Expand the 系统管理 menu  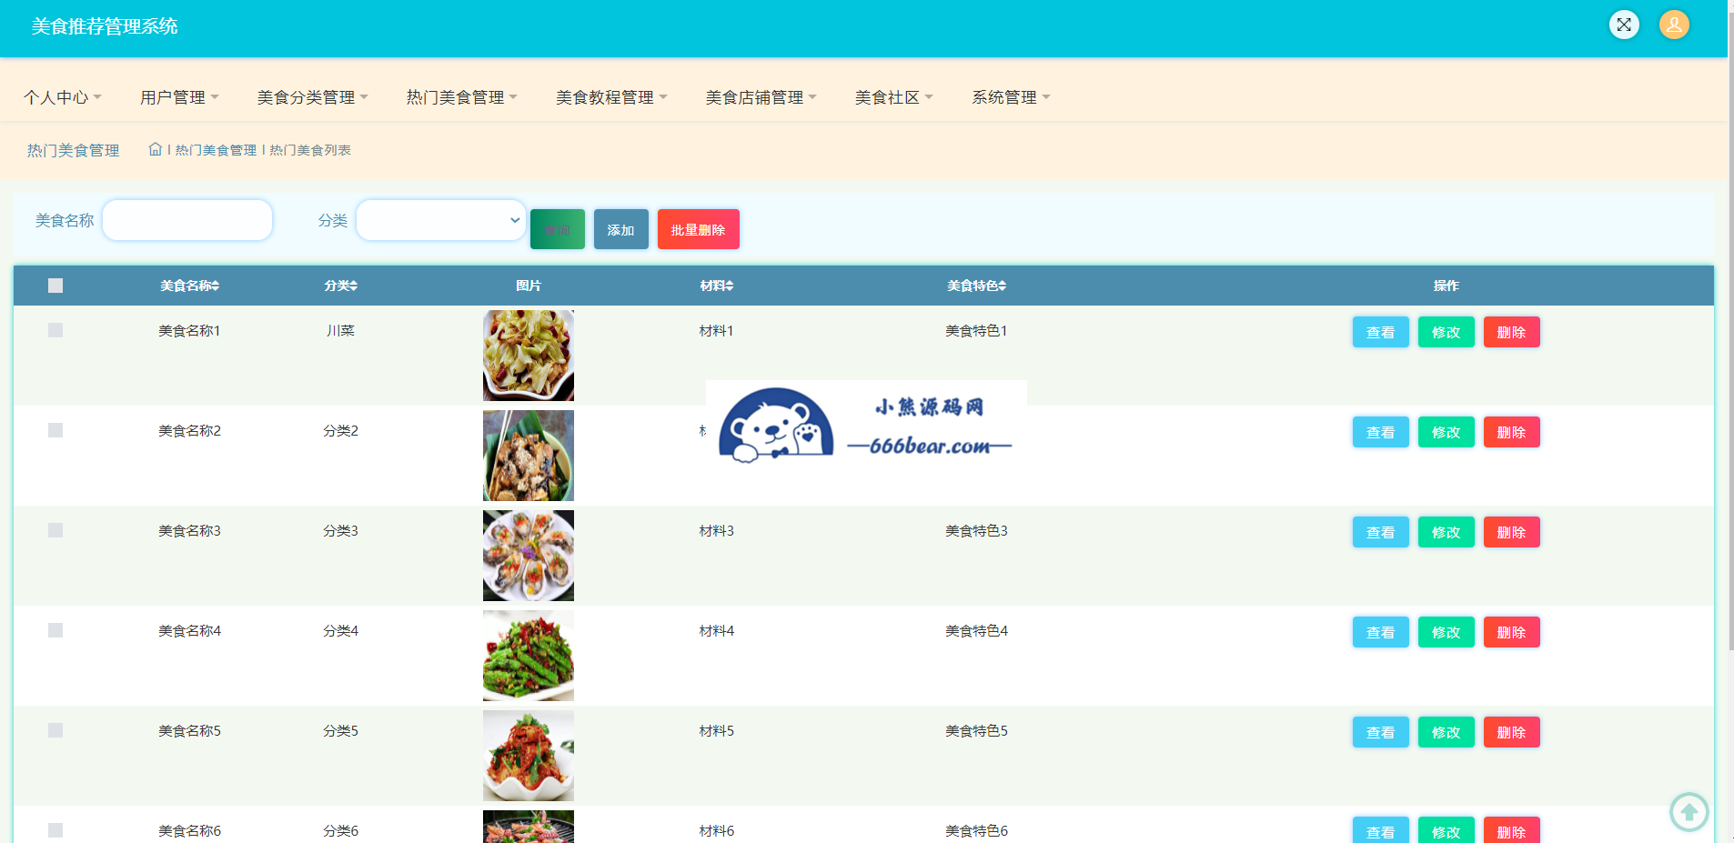(x=1011, y=97)
